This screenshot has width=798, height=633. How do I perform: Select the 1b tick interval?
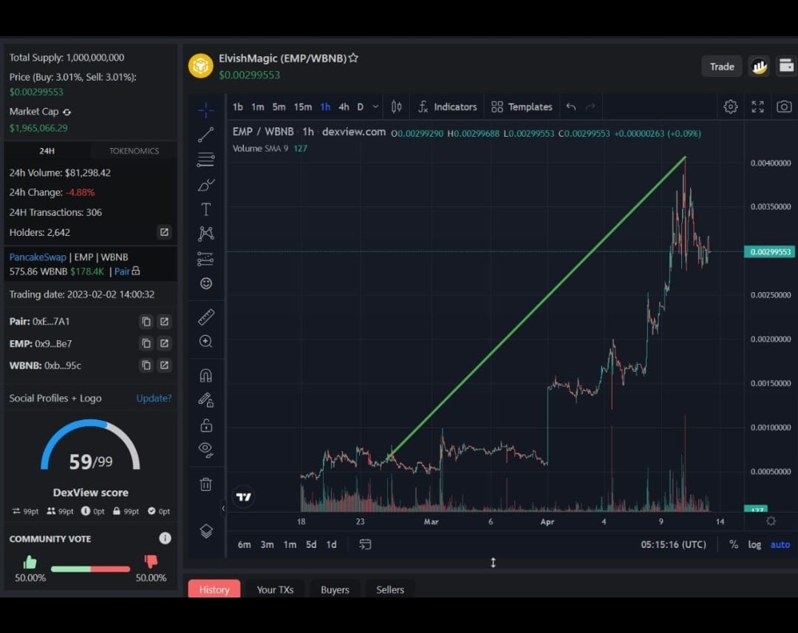point(238,107)
